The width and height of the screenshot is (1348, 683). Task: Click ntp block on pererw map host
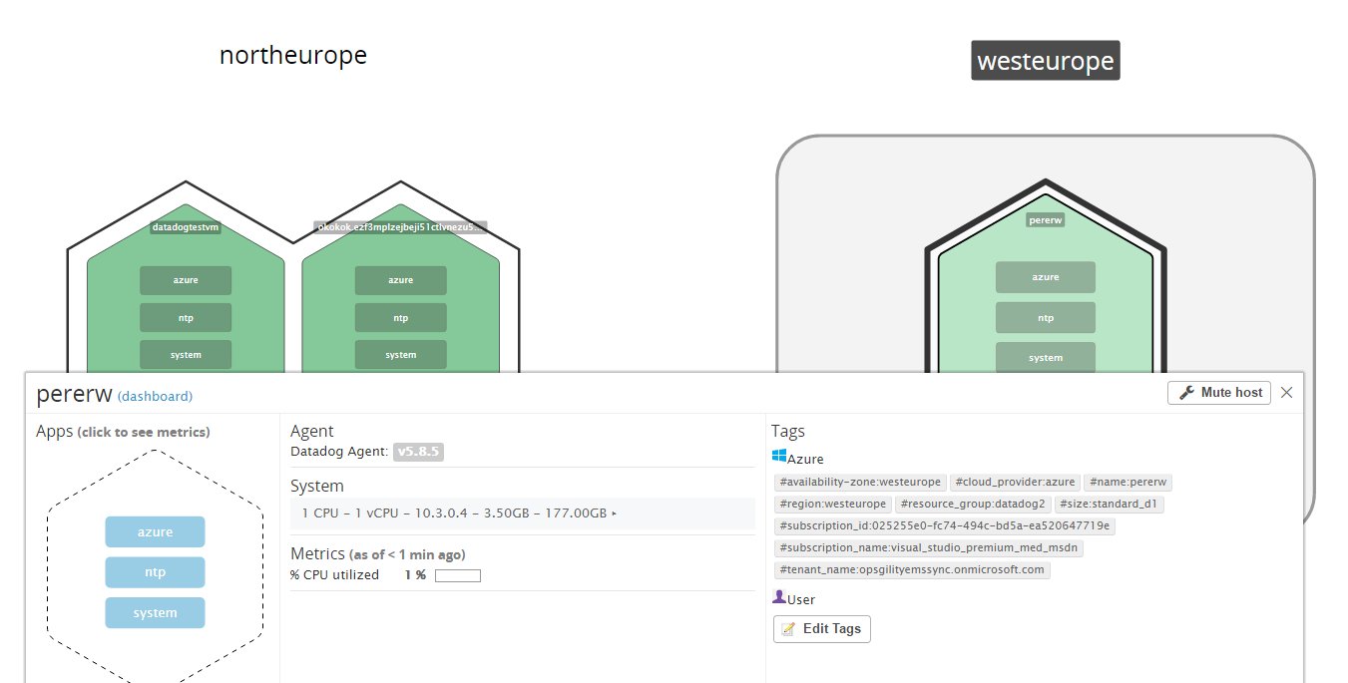1046,318
